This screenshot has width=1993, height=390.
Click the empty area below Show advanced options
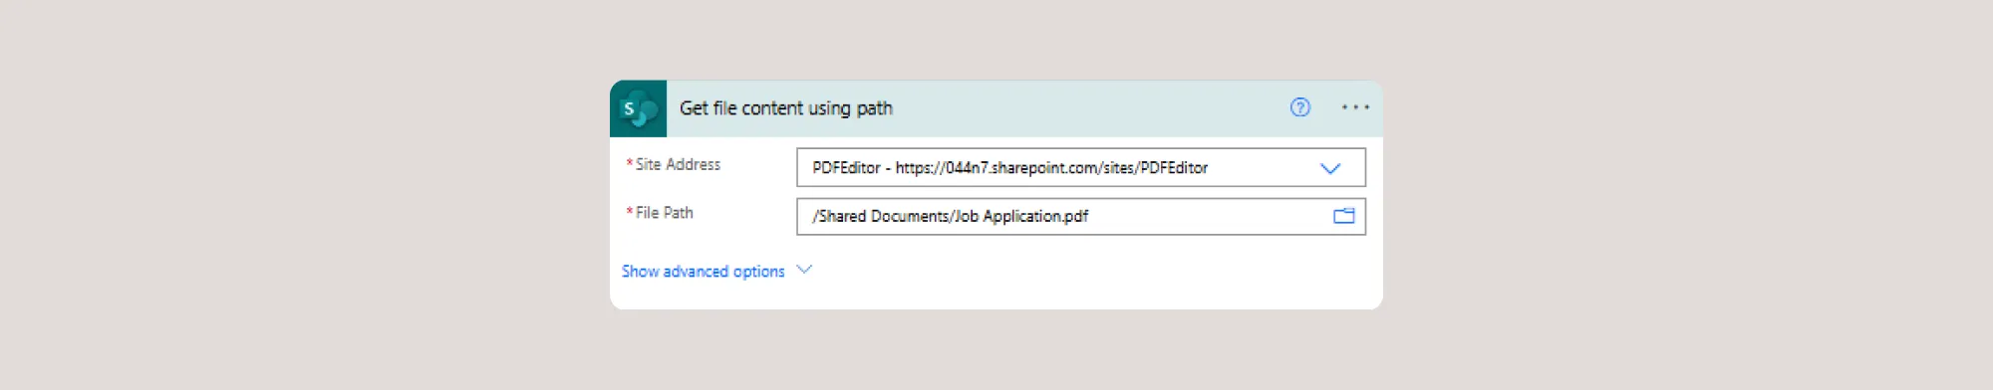click(x=996, y=295)
